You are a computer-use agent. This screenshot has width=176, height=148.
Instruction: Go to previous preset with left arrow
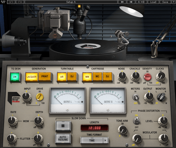point(122,2)
